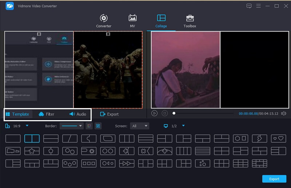Select the double arrow collage template
This screenshot has width=291, height=188.
(127, 164)
